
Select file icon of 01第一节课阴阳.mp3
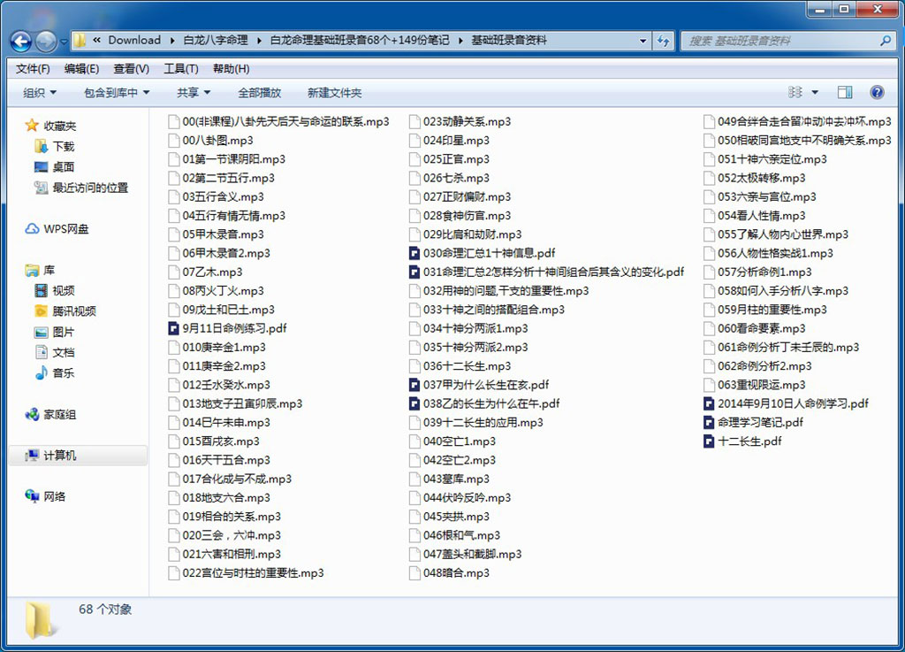(173, 159)
